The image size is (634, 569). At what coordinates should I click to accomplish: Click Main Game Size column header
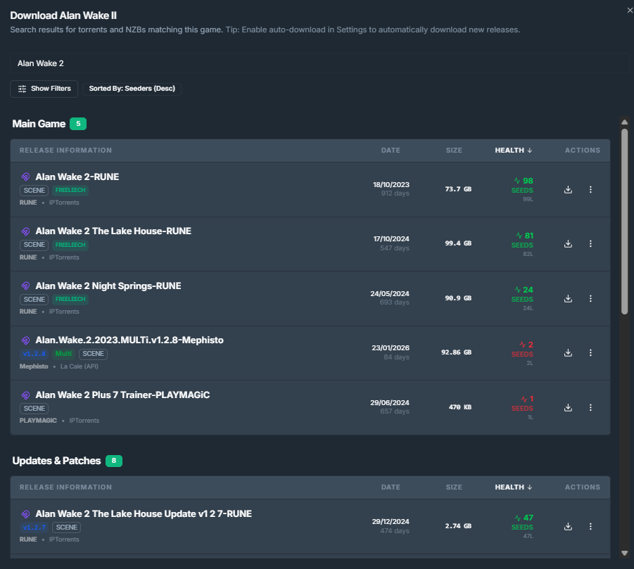(x=454, y=151)
